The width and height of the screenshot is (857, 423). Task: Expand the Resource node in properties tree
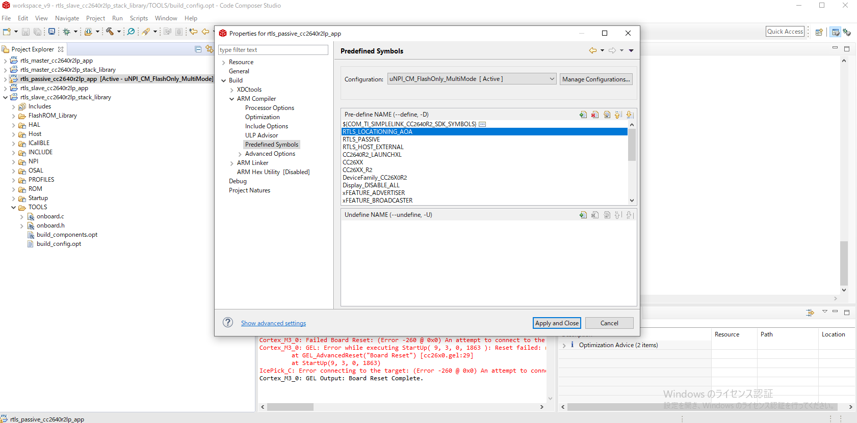coord(223,63)
